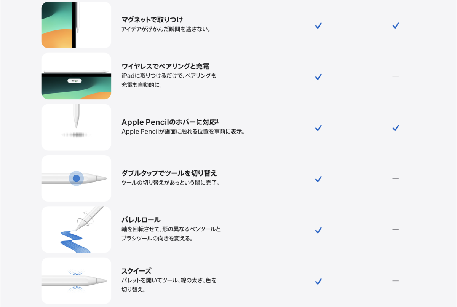The image size is (457, 307).
Task: Select the Apple Pencil hover illustration
Action: click(76, 127)
